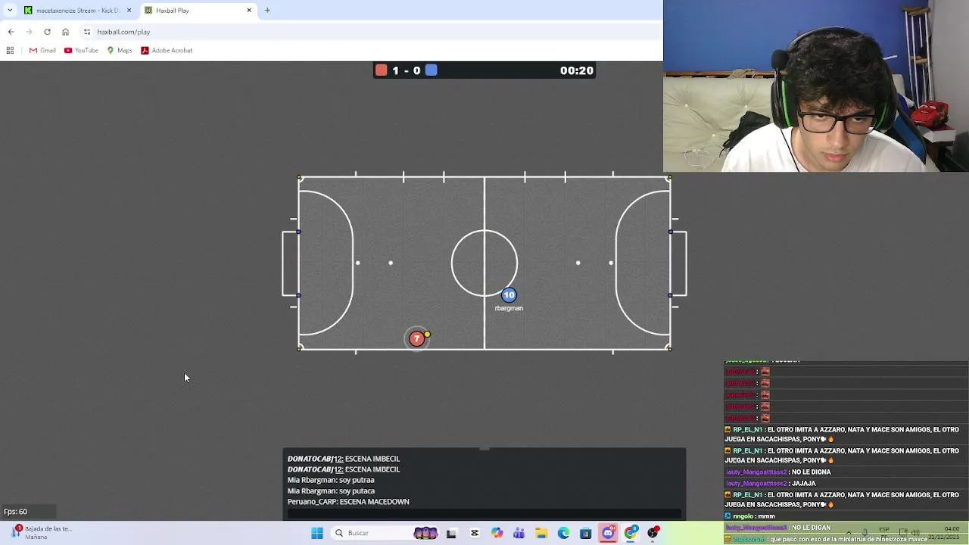Open Discord from the taskbar
Viewport: 969px width, 545px height.
pos(608,533)
